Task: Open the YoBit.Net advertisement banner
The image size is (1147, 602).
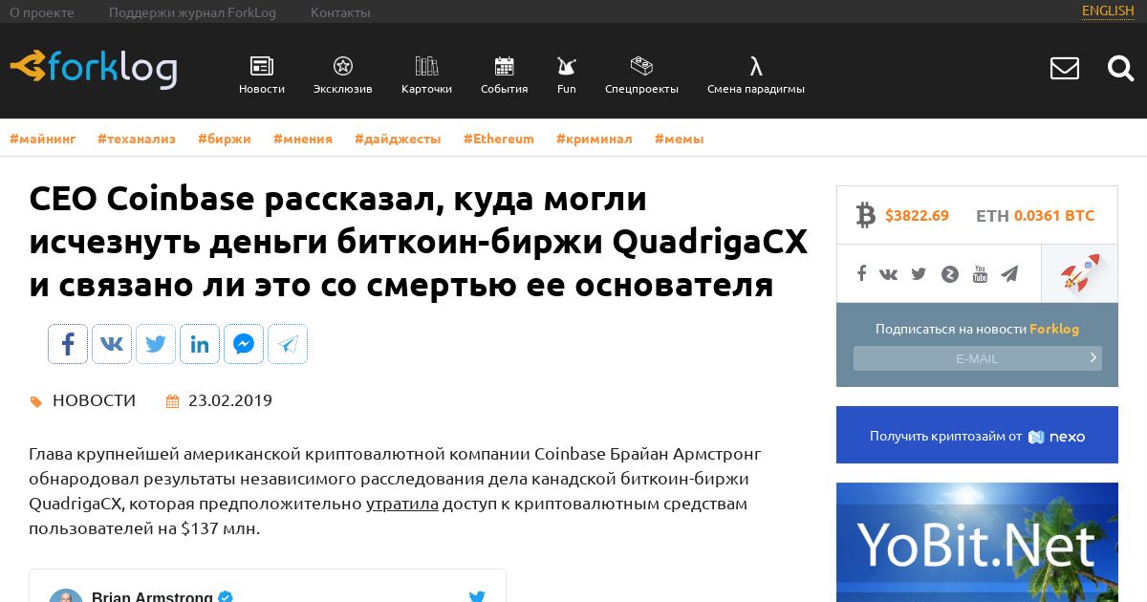Action: pyautogui.click(x=977, y=542)
